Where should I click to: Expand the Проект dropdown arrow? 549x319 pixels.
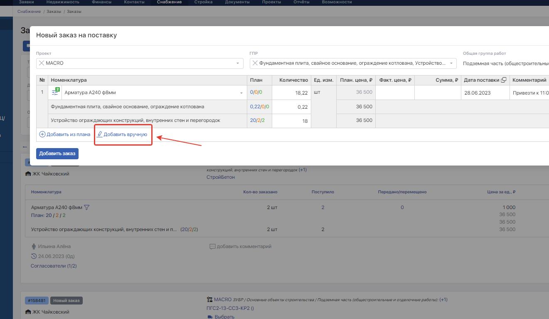click(x=237, y=63)
